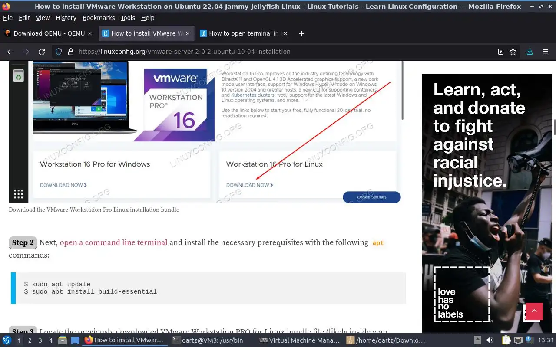The width and height of the screenshot is (556, 347).
Task: Click the image caption about Linux installation bundle
Action: coord(94,210)
